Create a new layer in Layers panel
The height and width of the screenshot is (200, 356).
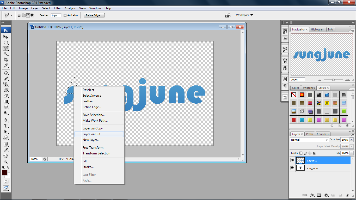(x=340, y=195)
